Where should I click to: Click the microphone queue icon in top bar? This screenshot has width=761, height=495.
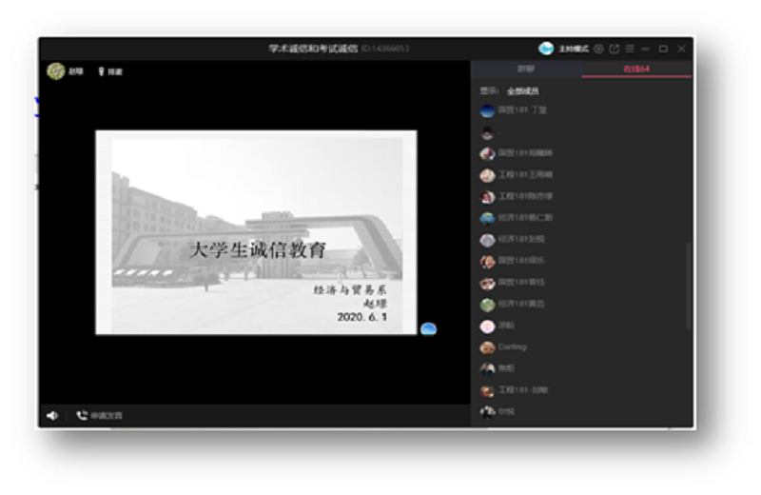tap(101, 71)
